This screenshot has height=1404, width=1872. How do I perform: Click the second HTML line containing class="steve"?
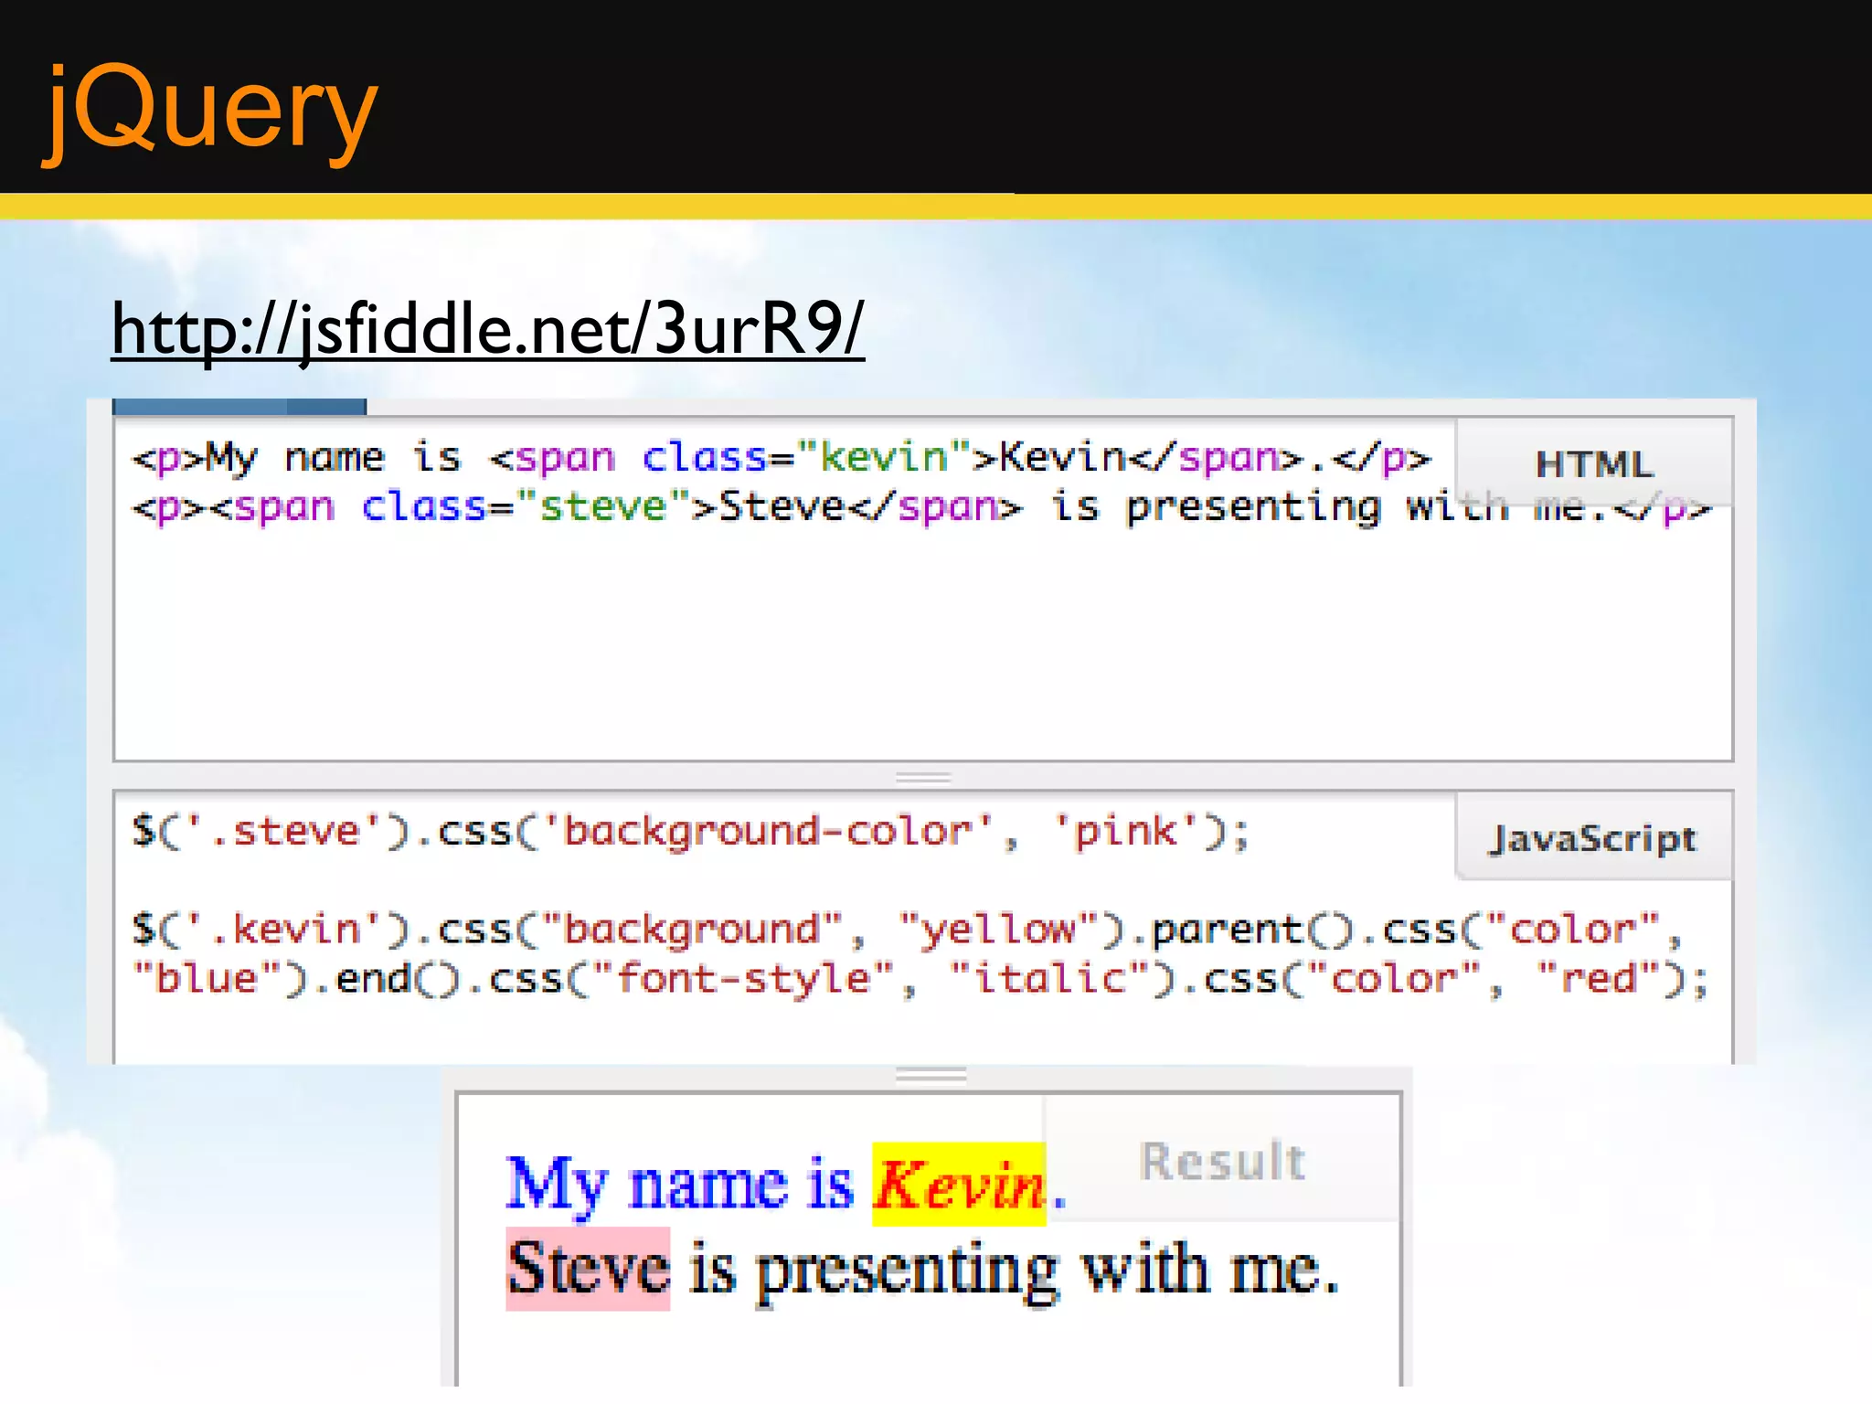coord(921,507)
